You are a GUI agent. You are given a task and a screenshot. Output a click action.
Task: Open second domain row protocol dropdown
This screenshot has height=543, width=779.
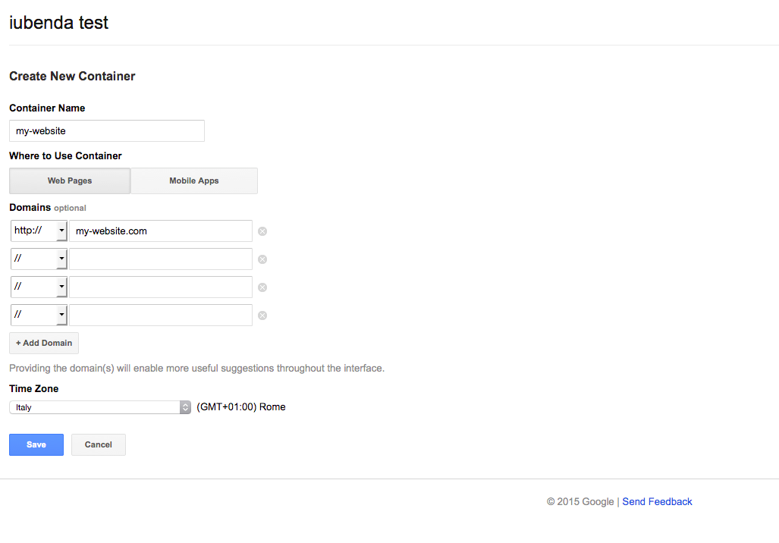click(x=39, y=259)
